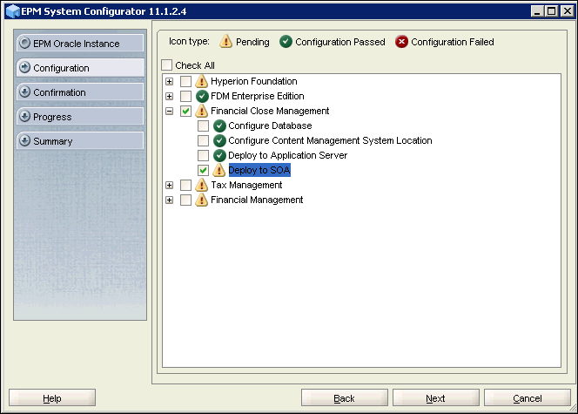This screenshot has height=414, width=578.
Task: Click the Deploy to SOA warning icon
Action: coord(219,170)
